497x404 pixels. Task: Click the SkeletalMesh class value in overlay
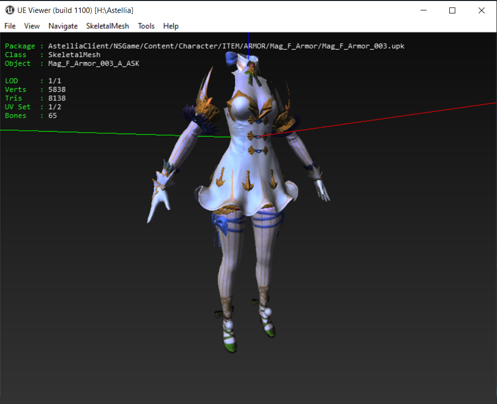[x=74, y=55]
